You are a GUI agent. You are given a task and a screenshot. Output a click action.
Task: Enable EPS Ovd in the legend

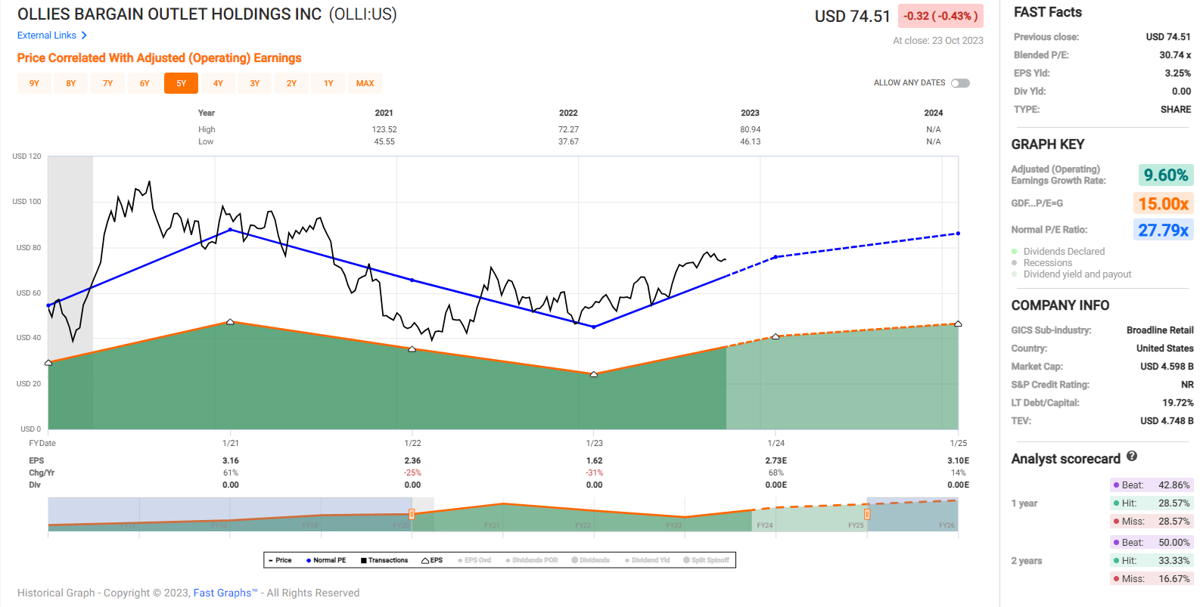(x=474, y=560)
